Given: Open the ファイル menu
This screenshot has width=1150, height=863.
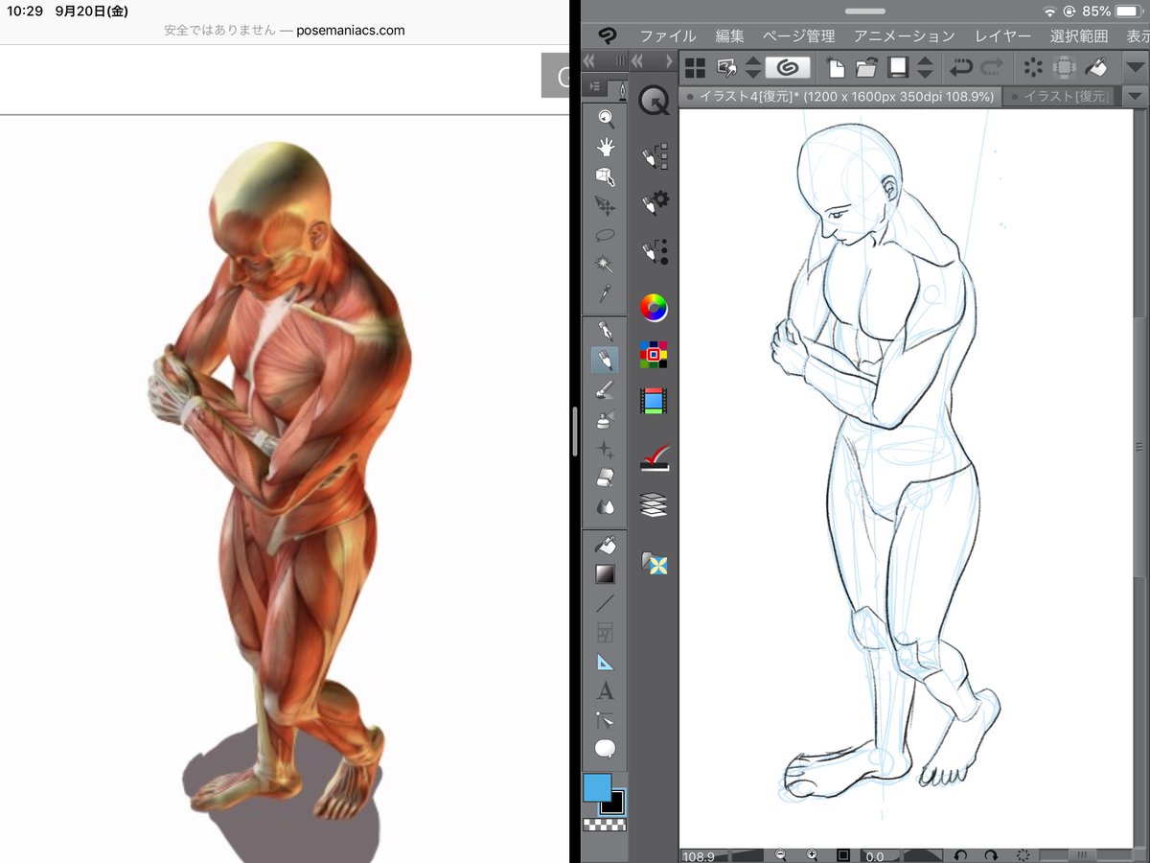Looking at the screenshot, I should (x=668, y=36).
